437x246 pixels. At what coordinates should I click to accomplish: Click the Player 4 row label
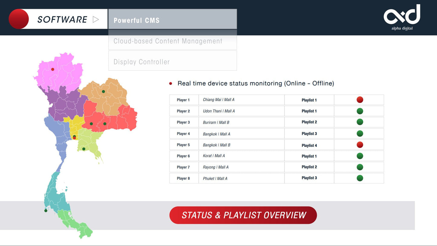click(x=184, y=134)
